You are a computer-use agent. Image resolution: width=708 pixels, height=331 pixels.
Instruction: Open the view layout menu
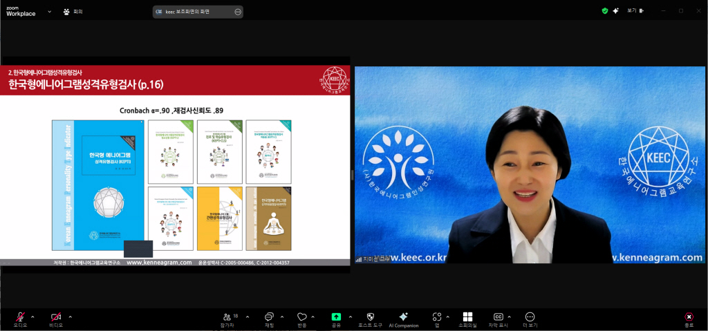[x=635, y=11]
